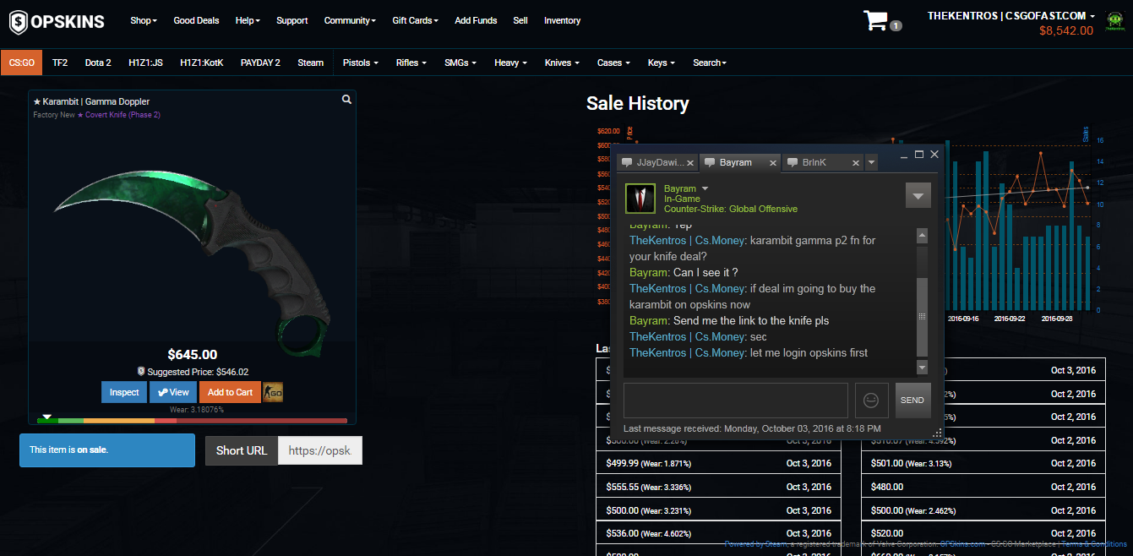Click the Short URL label button
This screenshot has width=1133, height=556.
pos(242,450)
